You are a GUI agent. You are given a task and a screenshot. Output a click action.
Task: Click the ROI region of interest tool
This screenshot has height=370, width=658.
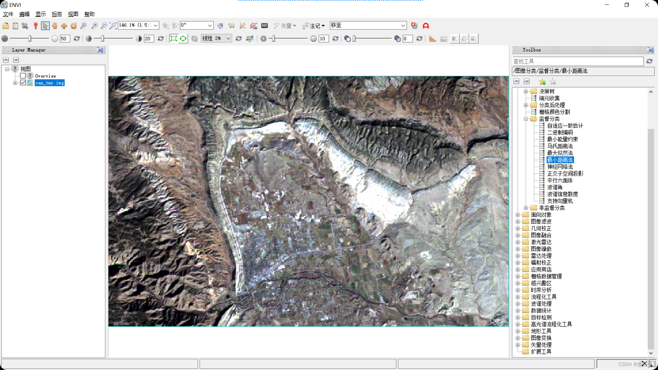point(254,26)
